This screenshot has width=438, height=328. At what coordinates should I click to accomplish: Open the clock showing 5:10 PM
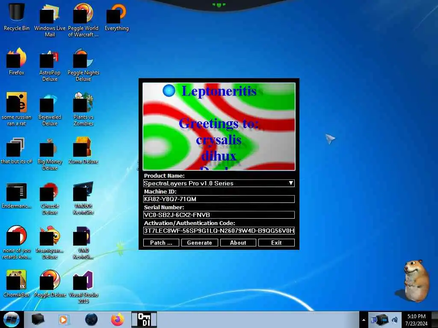coord(416,319)
